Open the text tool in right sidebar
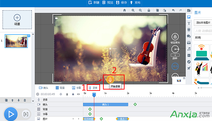The height and width of the screenshot is (121, 212). 189,23
